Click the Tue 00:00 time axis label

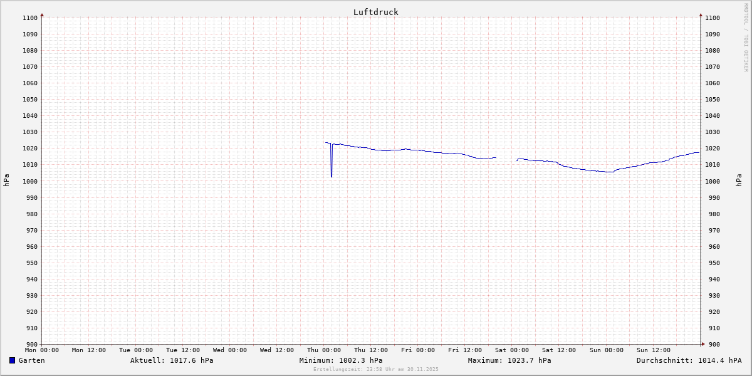(136, 350)
